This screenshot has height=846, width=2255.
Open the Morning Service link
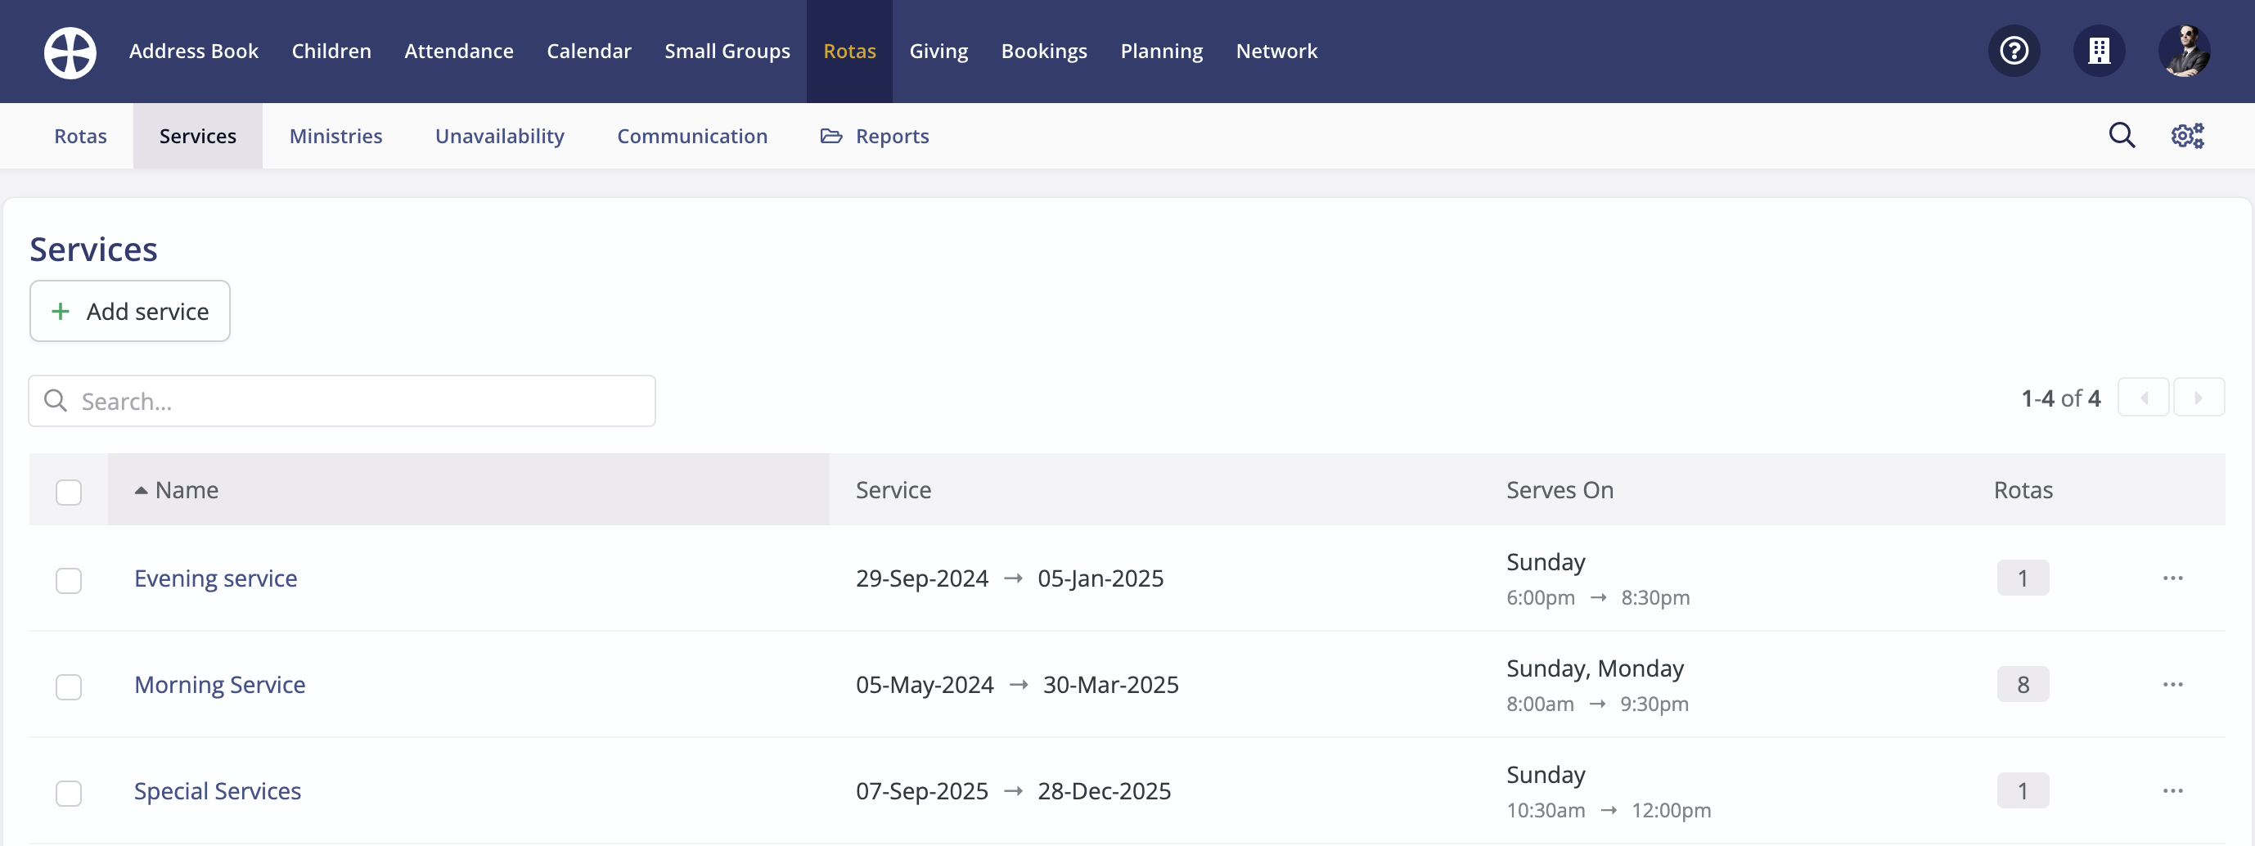point(218,685)
